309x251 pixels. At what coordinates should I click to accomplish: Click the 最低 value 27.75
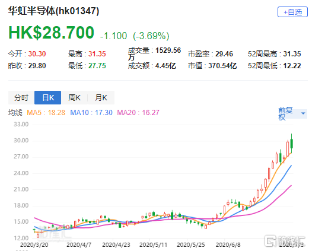tap(97, 66)
